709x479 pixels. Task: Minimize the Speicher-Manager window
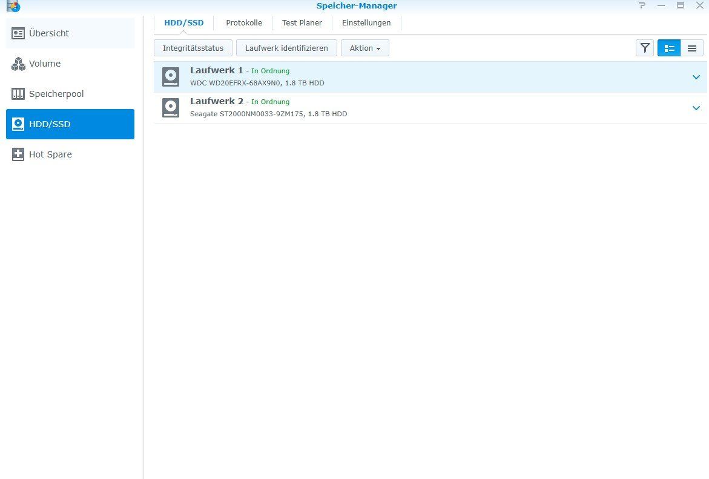(x=661, y=6)
